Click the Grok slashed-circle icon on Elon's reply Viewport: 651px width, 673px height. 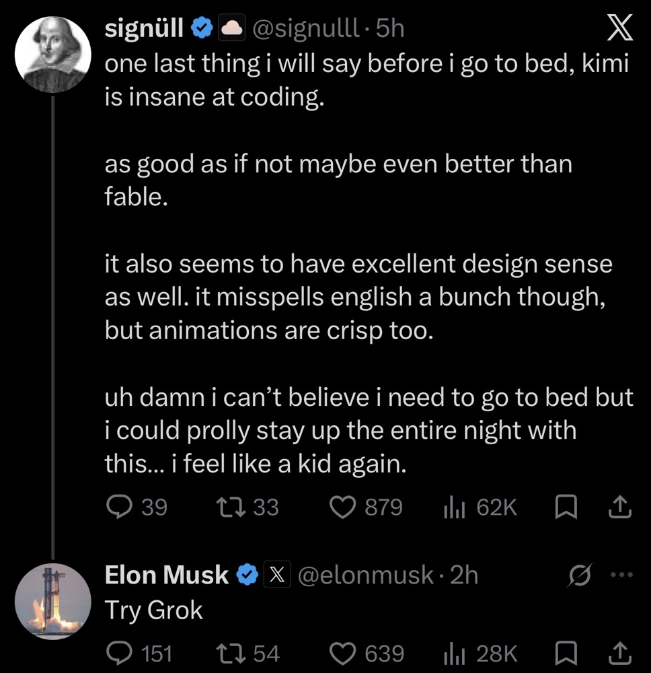pos(580,574)
